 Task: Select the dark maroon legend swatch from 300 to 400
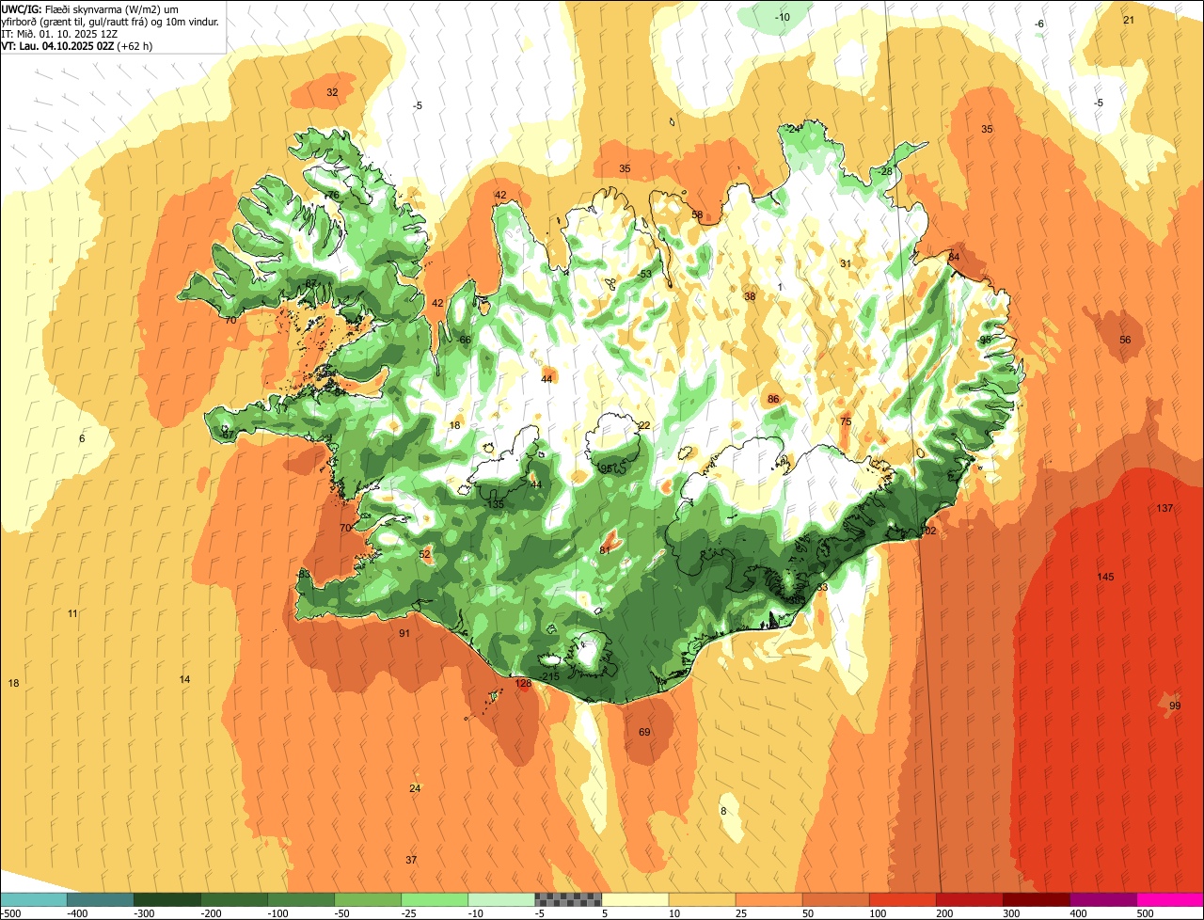pyautogui.click(x=1037, y=899)
